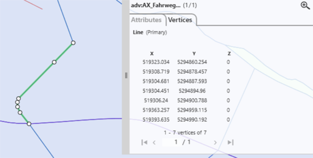The image size is (313, 158).
Task: Click the Line (Primary) geometry label
Action: click(150, 32)
